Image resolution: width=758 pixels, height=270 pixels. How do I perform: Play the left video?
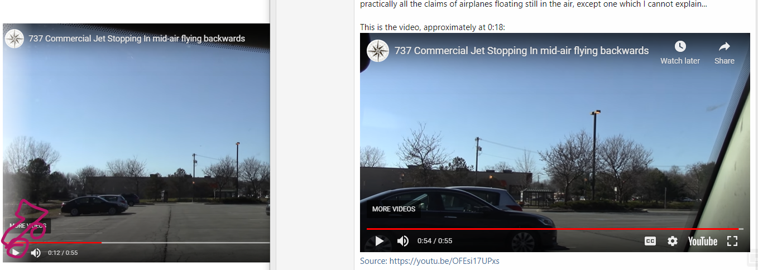pos(16,253)
